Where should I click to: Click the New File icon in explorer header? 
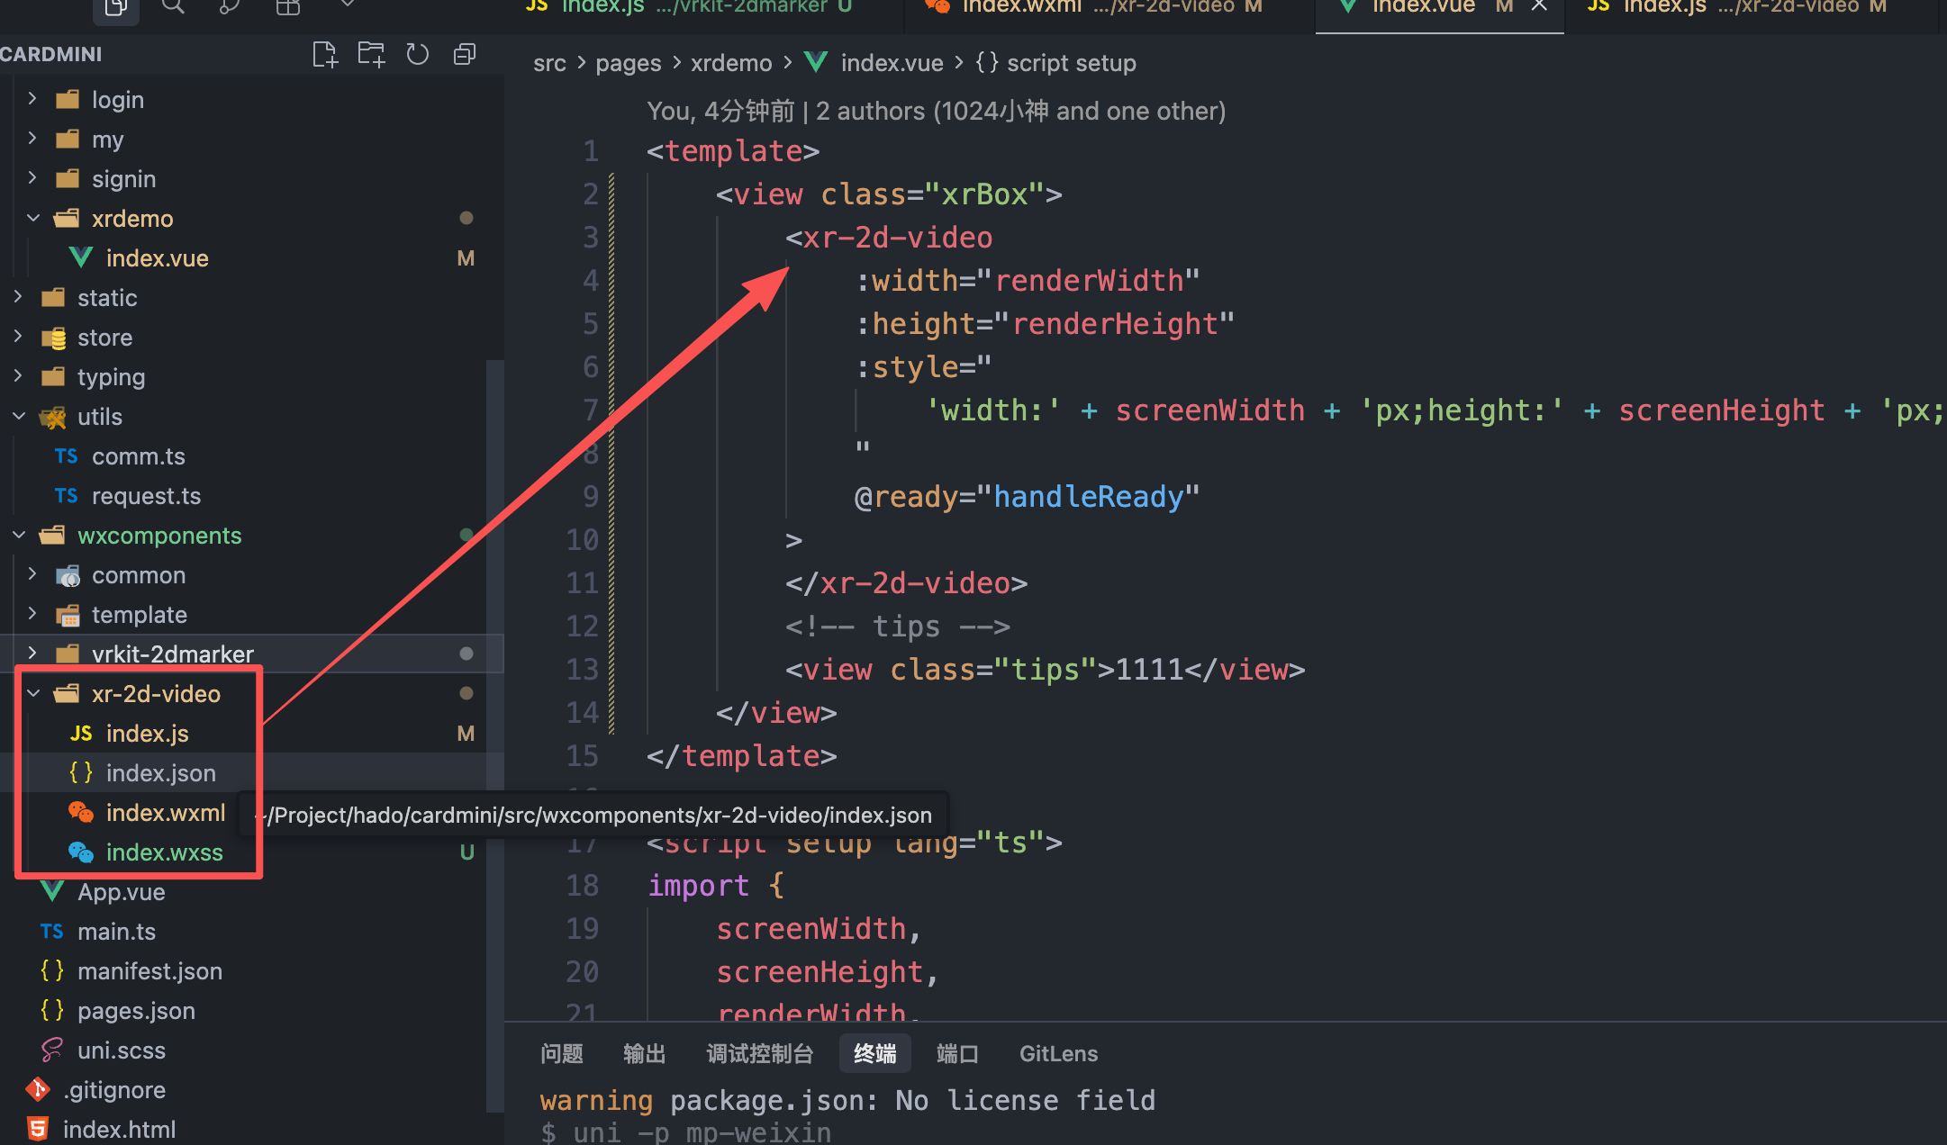click(x=324, y=55)
